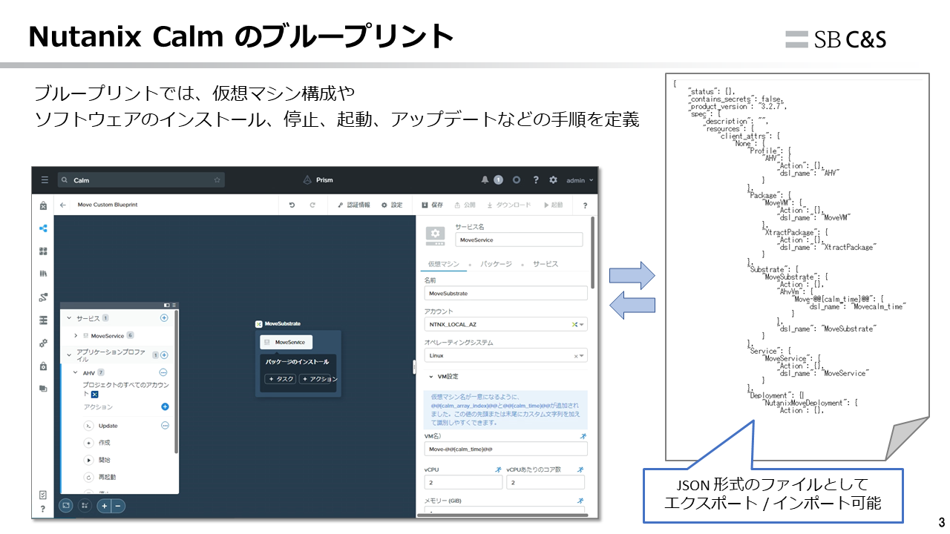Add an action with the blue plus
The image size is (950, 534).
165,406
